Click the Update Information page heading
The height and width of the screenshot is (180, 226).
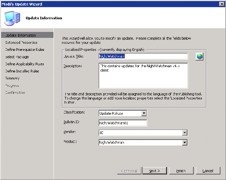click(x=44, y=18)
